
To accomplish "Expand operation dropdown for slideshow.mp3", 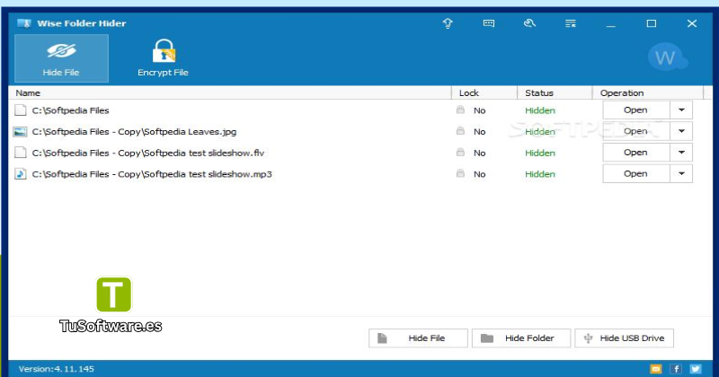I will pos(681,173).
